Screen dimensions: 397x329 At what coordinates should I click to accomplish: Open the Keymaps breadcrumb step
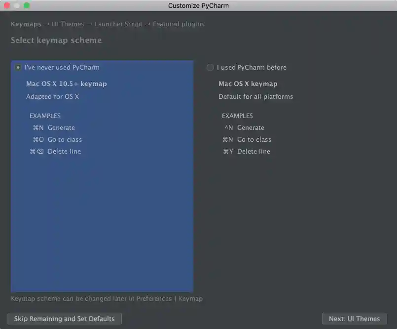[x=26, y=24]
